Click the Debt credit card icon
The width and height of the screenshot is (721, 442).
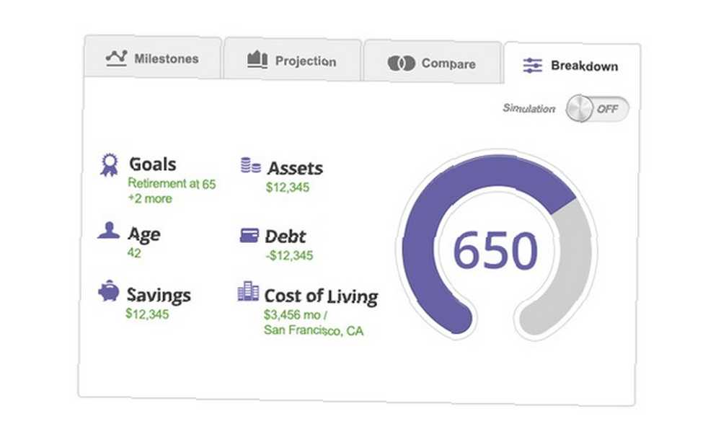[249, 235]
